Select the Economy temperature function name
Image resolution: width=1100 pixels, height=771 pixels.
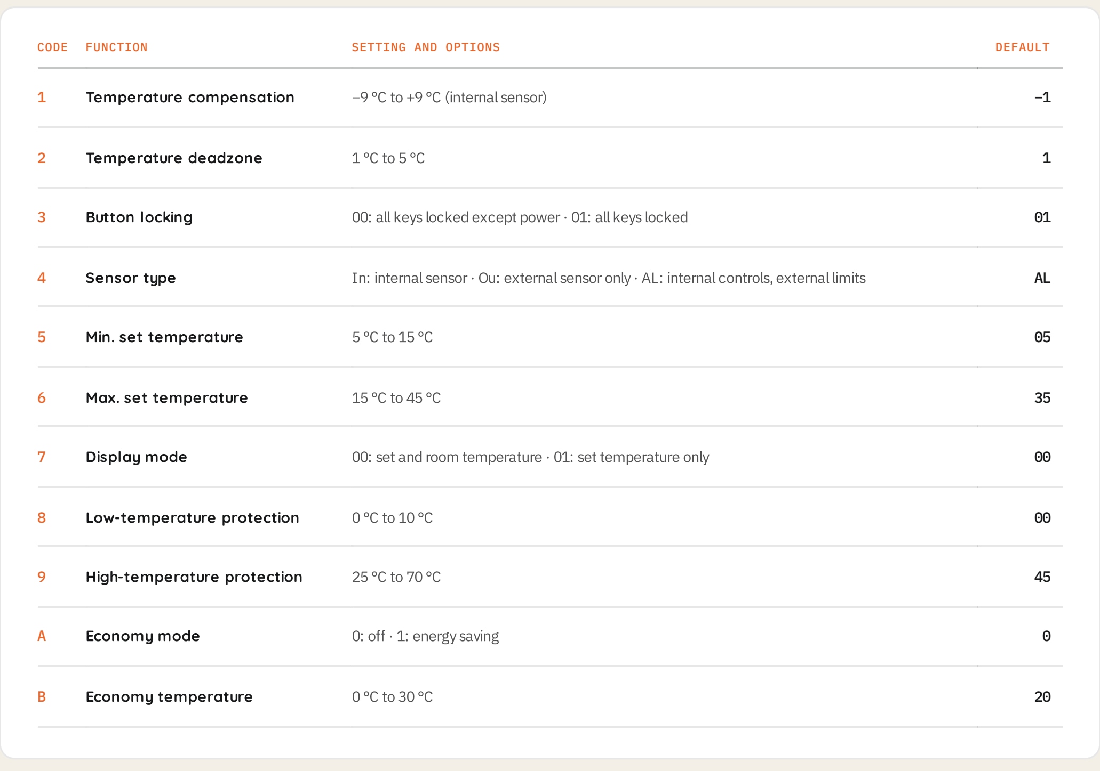coord(169,697)
